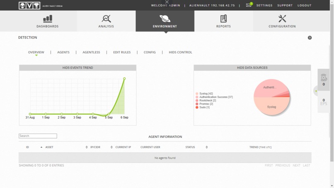Click the Logout link

pos(305,5)
